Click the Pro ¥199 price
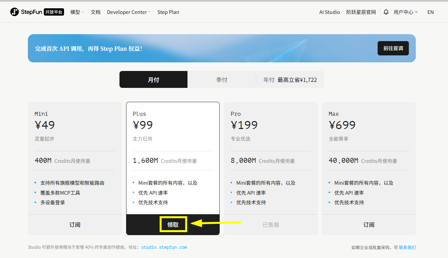448x258 pixels. (x=244, y=125)
